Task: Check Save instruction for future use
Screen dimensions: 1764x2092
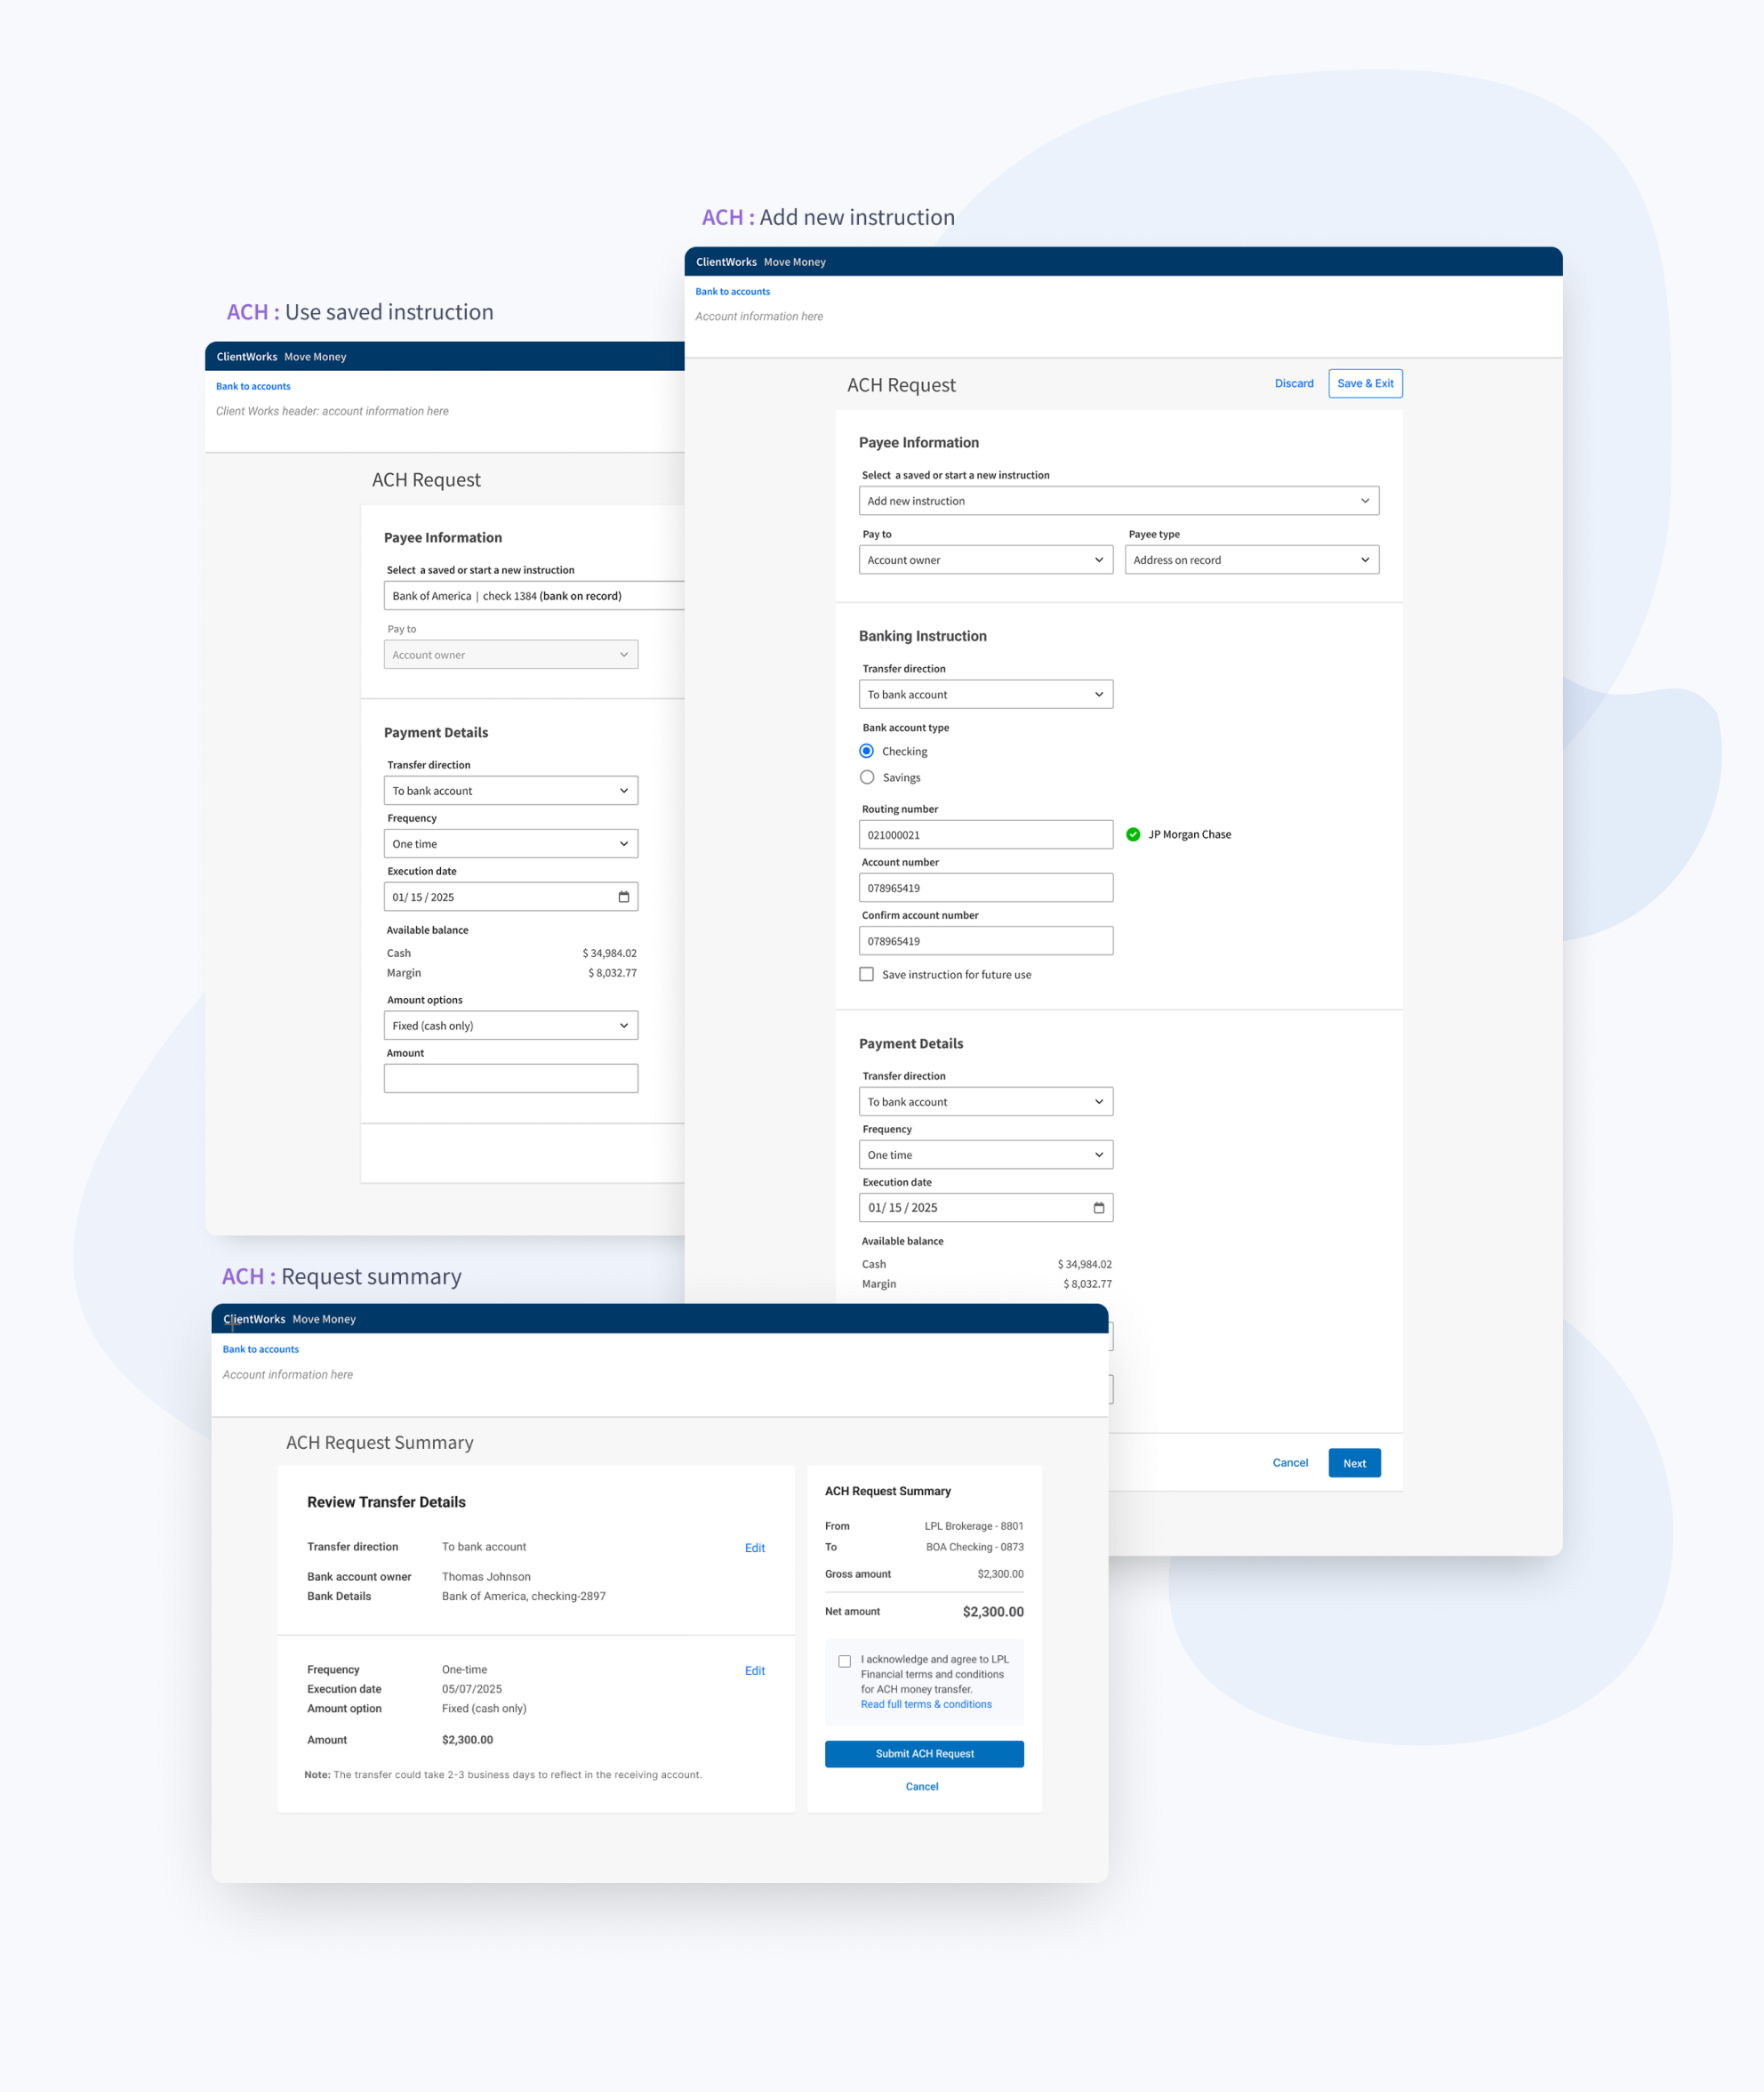Action: coord(866,975)
